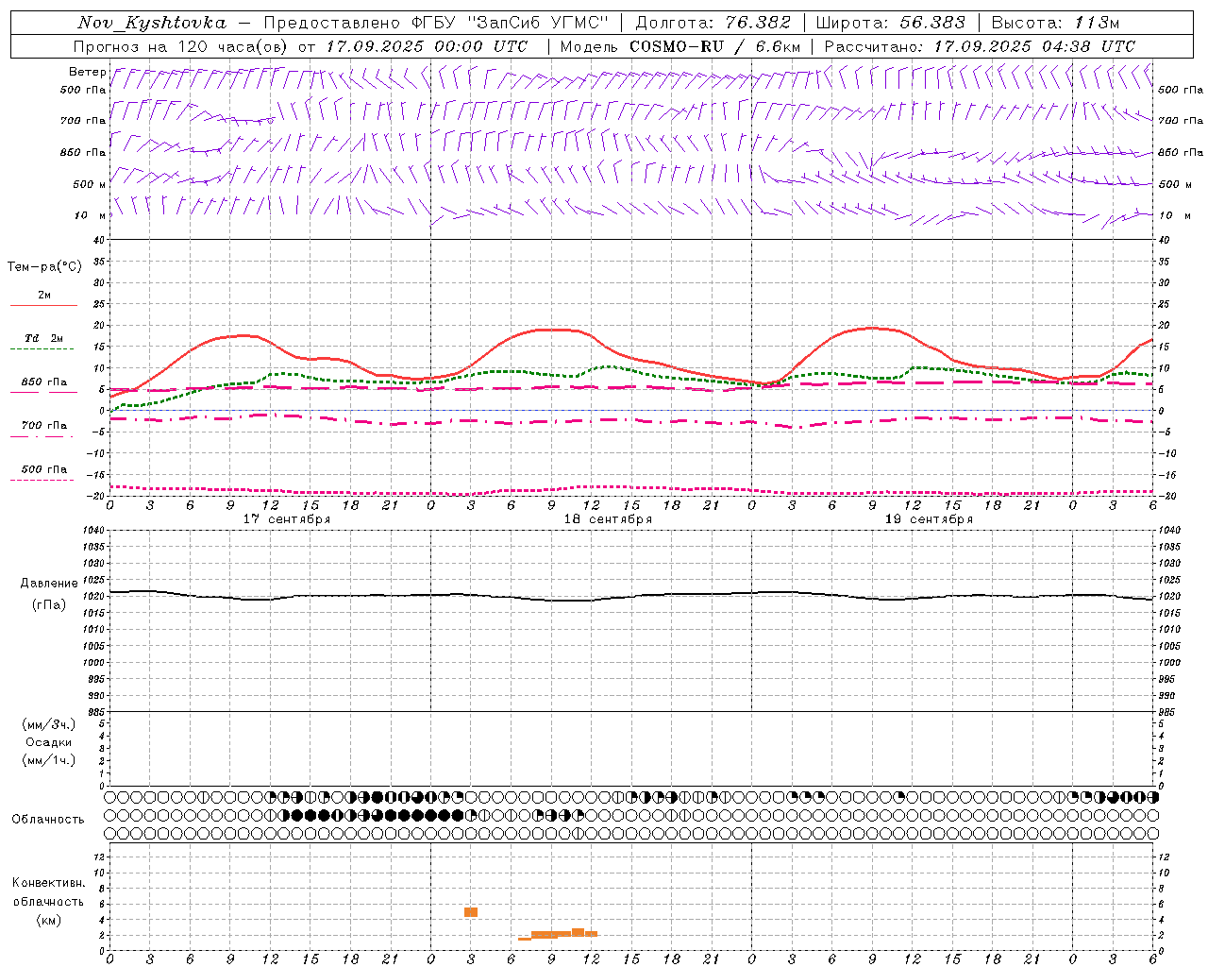Click the 700 гПа wind level label on right

pos(1181,121)
